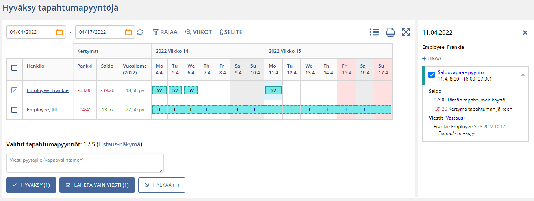The width and height of the screenshot is (534, 201).
Task: Open the end date calendar picker icon
Action: (x=128, y=32)
